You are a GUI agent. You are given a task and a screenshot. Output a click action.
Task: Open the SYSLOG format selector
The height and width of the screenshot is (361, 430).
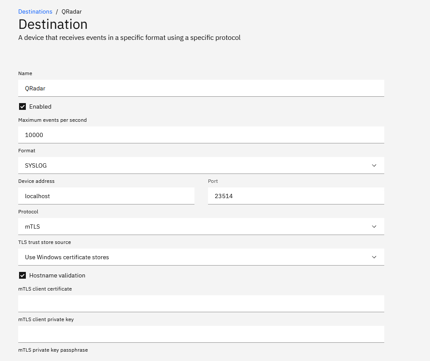click(201, 165)
